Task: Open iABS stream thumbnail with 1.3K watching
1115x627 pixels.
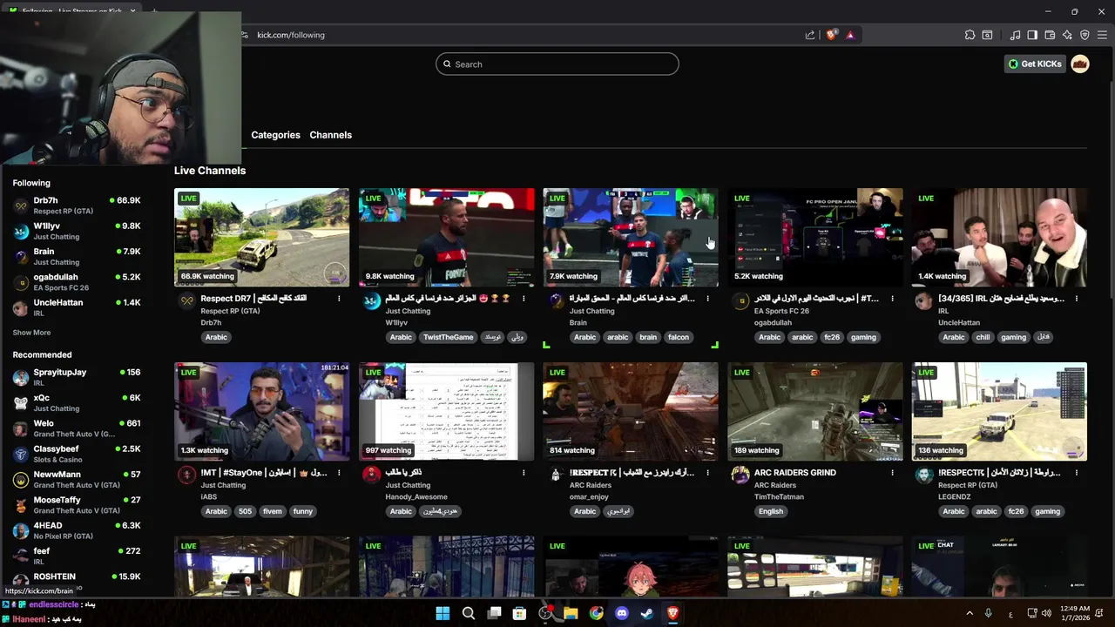Action: [x=261, y=411]
